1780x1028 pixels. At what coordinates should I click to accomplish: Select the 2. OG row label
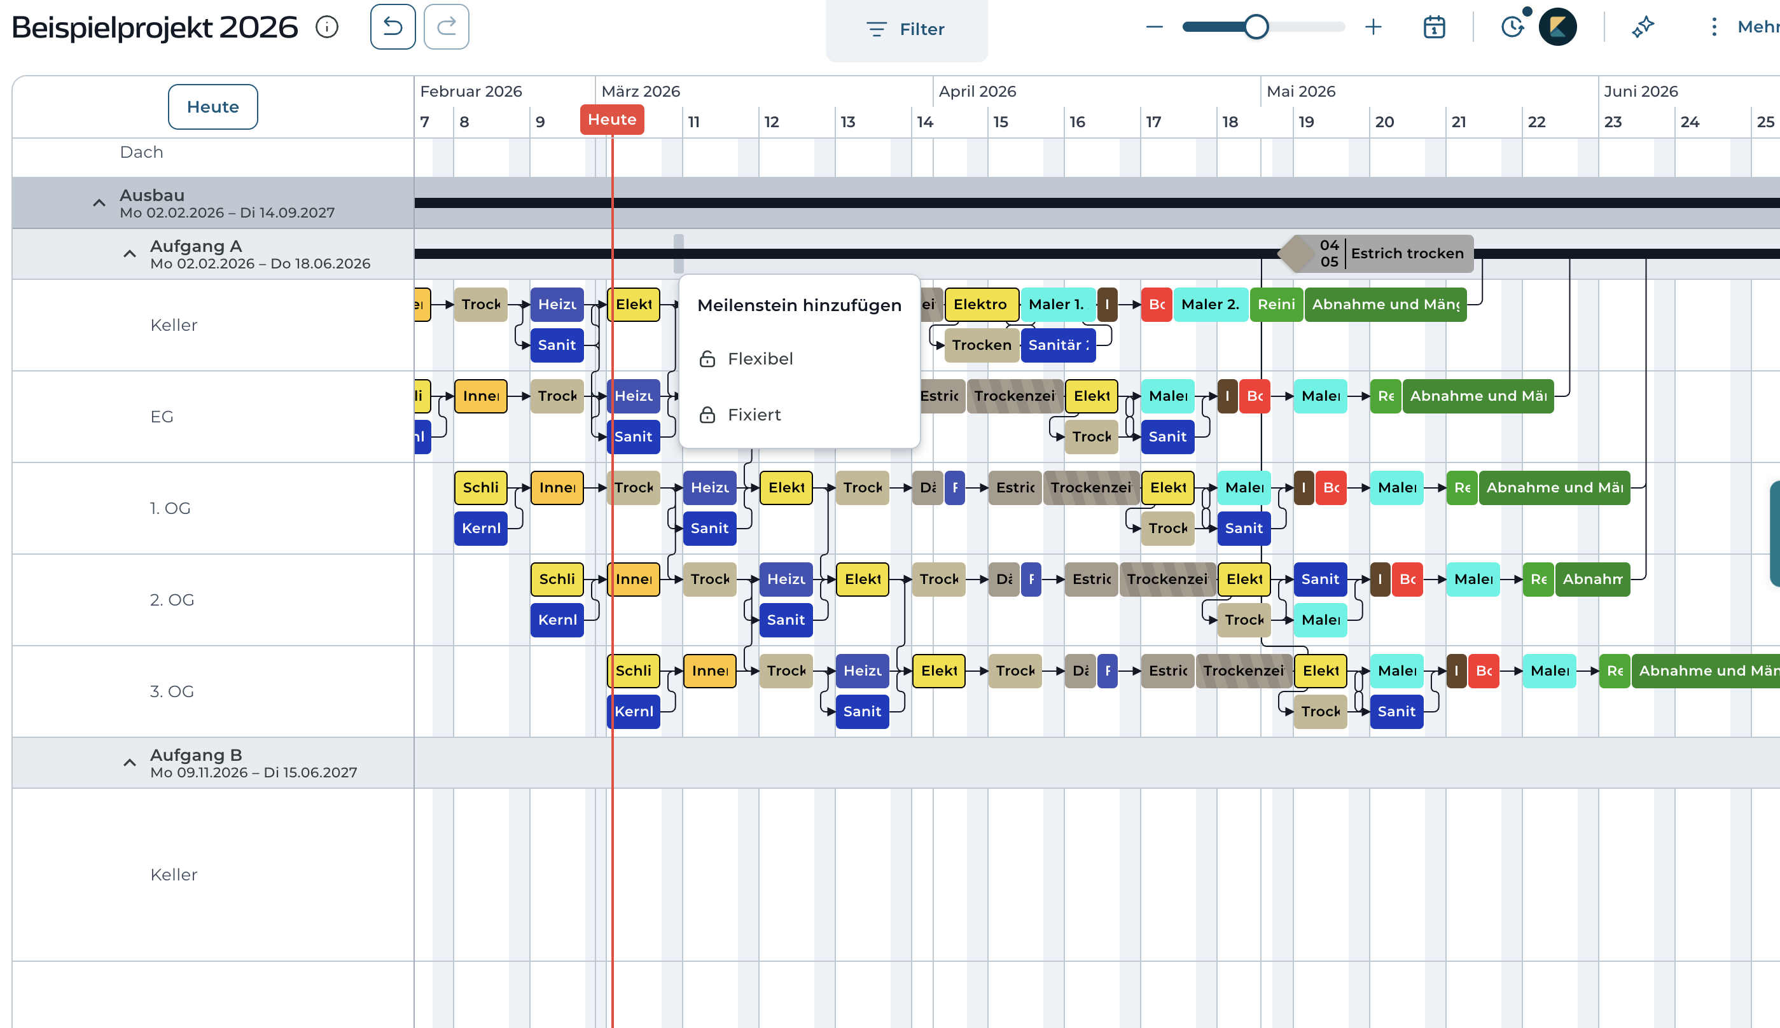coord(172,599)
